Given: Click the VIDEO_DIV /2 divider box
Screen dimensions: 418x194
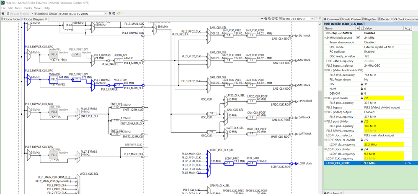Looking at the screenshot, I should click(119, 86).
